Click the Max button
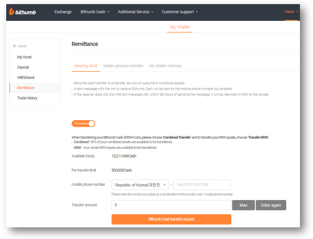 pyautogui.click(x=243, y=205)
